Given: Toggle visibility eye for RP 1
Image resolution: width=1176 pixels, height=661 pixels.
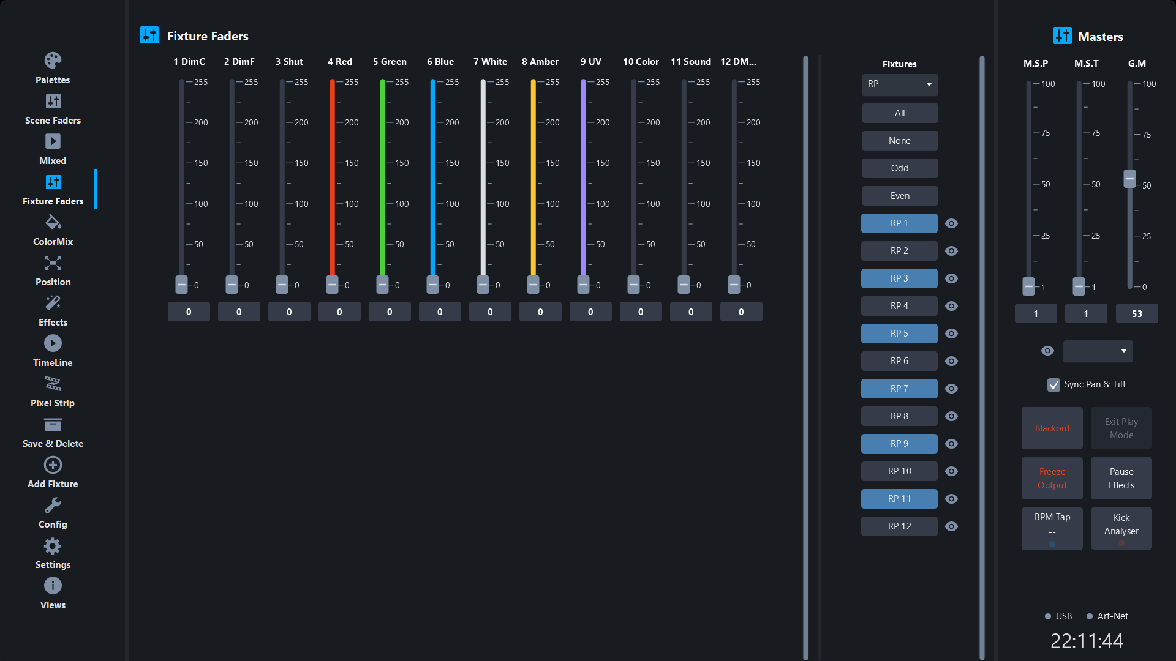Looking at the screenshot, I should pyautogui.click(x=951, y=223).
